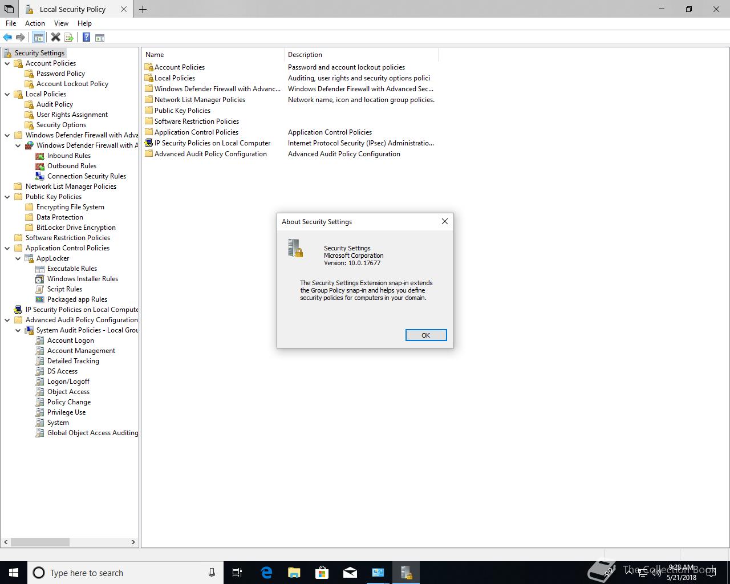This screenshot has width=730, height=584.
Task: Click OK in About Security Settings dialog
Action: click(426, 335)
